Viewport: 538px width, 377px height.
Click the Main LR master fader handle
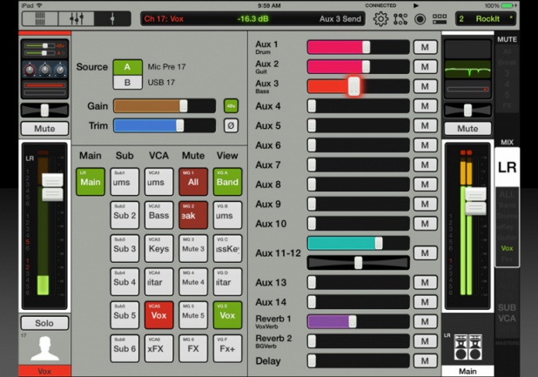475,201
